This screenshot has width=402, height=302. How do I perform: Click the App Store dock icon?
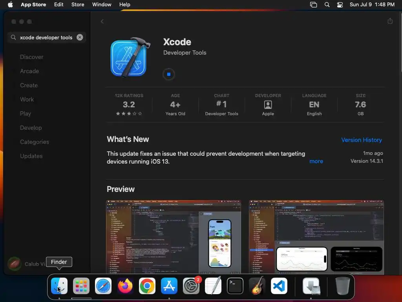[x=169, y=286]
